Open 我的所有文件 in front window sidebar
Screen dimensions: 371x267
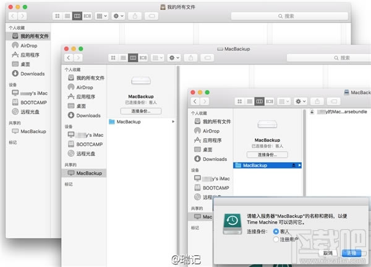[211, 121]
